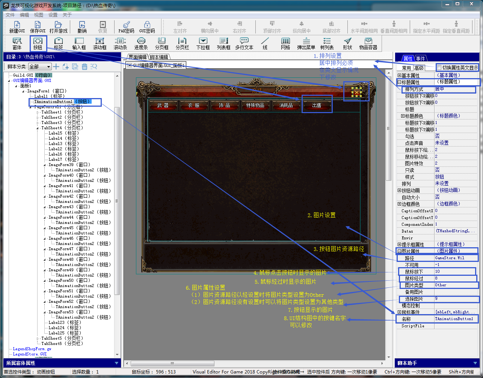This screenshot has height=378, width=483.
Task: Expand the 鼠标事件 property group
Action: click(x=399, y=312)
